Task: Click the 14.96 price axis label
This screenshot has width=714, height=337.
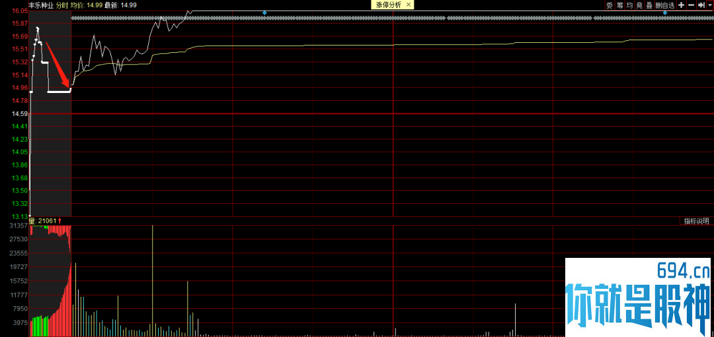Action: 21,88
